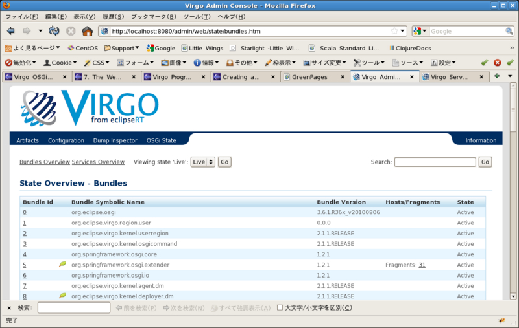Open the ブックマーク(B) menu
The height and width of the screenshot is (328, 519).
click(x=154, y=17)
